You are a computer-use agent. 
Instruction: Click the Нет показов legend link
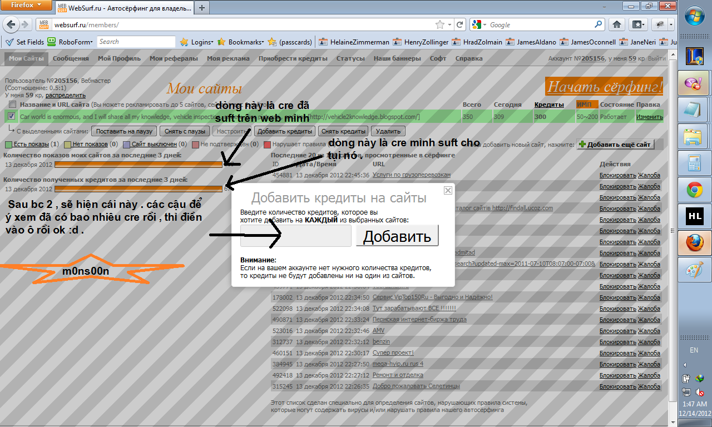90,144
